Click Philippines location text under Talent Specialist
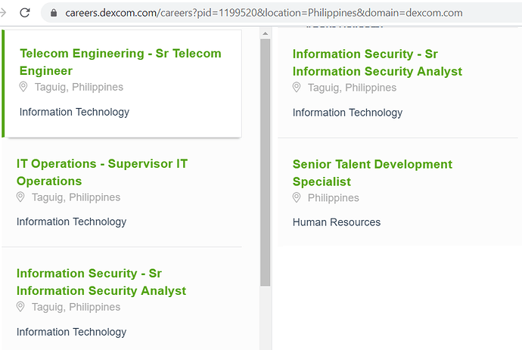The height and width of the screenshot is (350, 522). pyautogui.click(x=333, y=198)
